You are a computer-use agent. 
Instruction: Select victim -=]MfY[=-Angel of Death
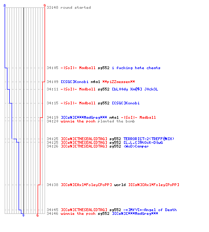(150, 210)
